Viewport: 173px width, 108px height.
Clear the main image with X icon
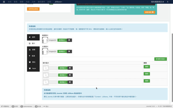[x=69, y=51]
